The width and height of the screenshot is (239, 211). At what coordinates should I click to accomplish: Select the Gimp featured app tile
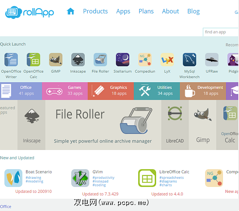click(x=202, y=125)
